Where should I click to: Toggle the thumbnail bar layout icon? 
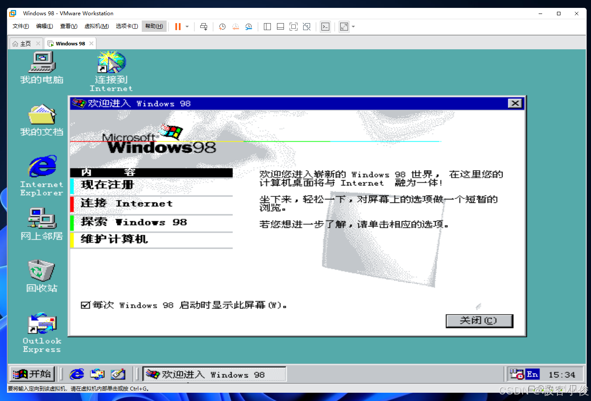click(x=280, y=27)
